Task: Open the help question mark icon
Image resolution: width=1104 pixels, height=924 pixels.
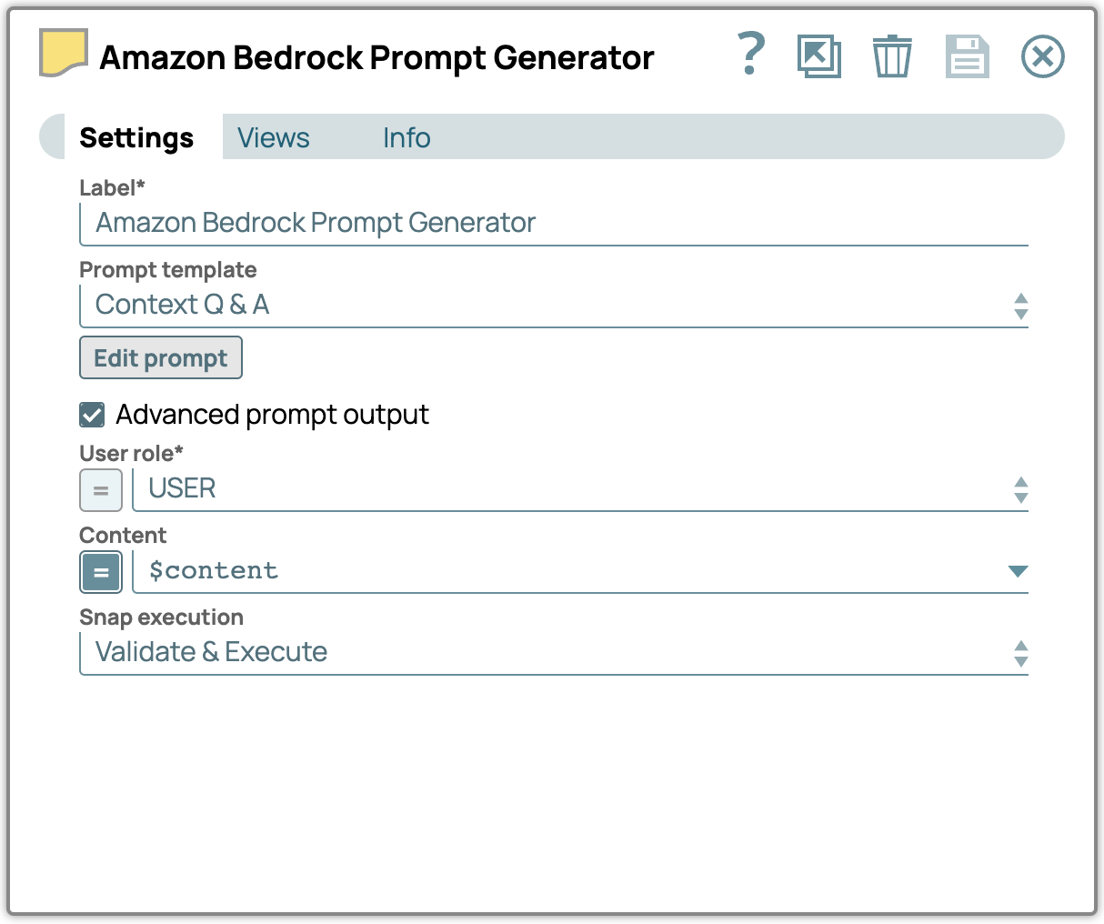Action: [751, 55]
